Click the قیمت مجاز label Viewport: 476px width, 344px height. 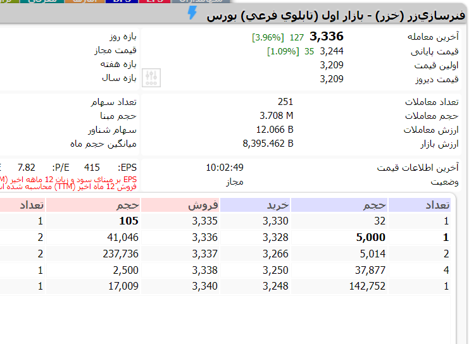(x=115, y=51)
